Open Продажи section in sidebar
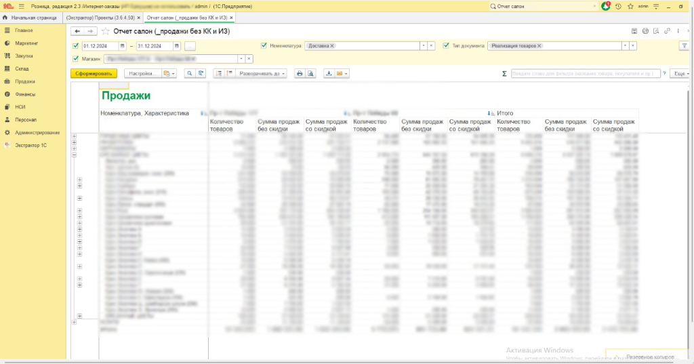 tap(25, 81)
